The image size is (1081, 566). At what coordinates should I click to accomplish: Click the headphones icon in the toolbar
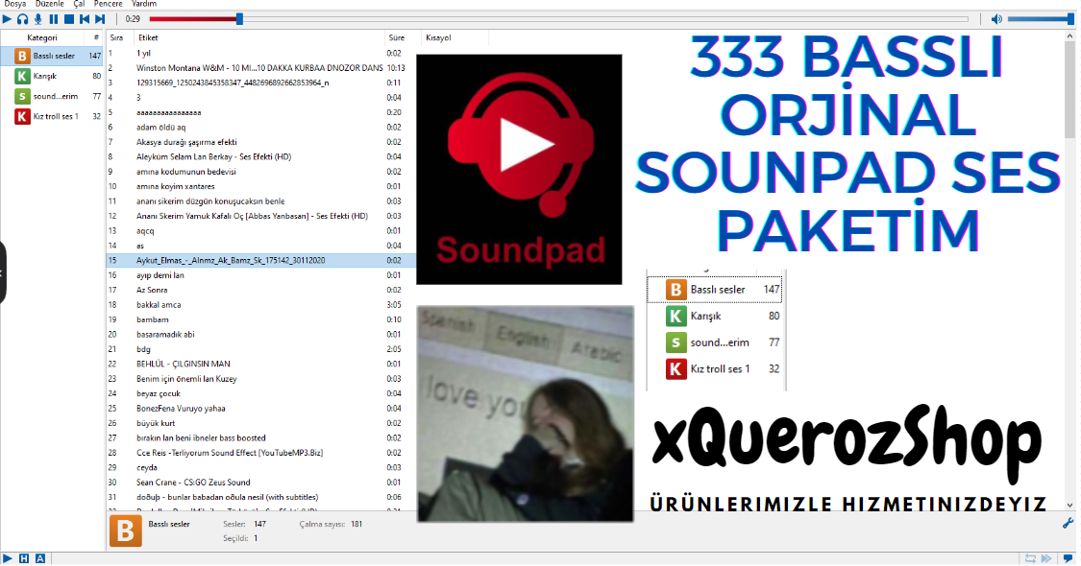[x=23, y=19]
